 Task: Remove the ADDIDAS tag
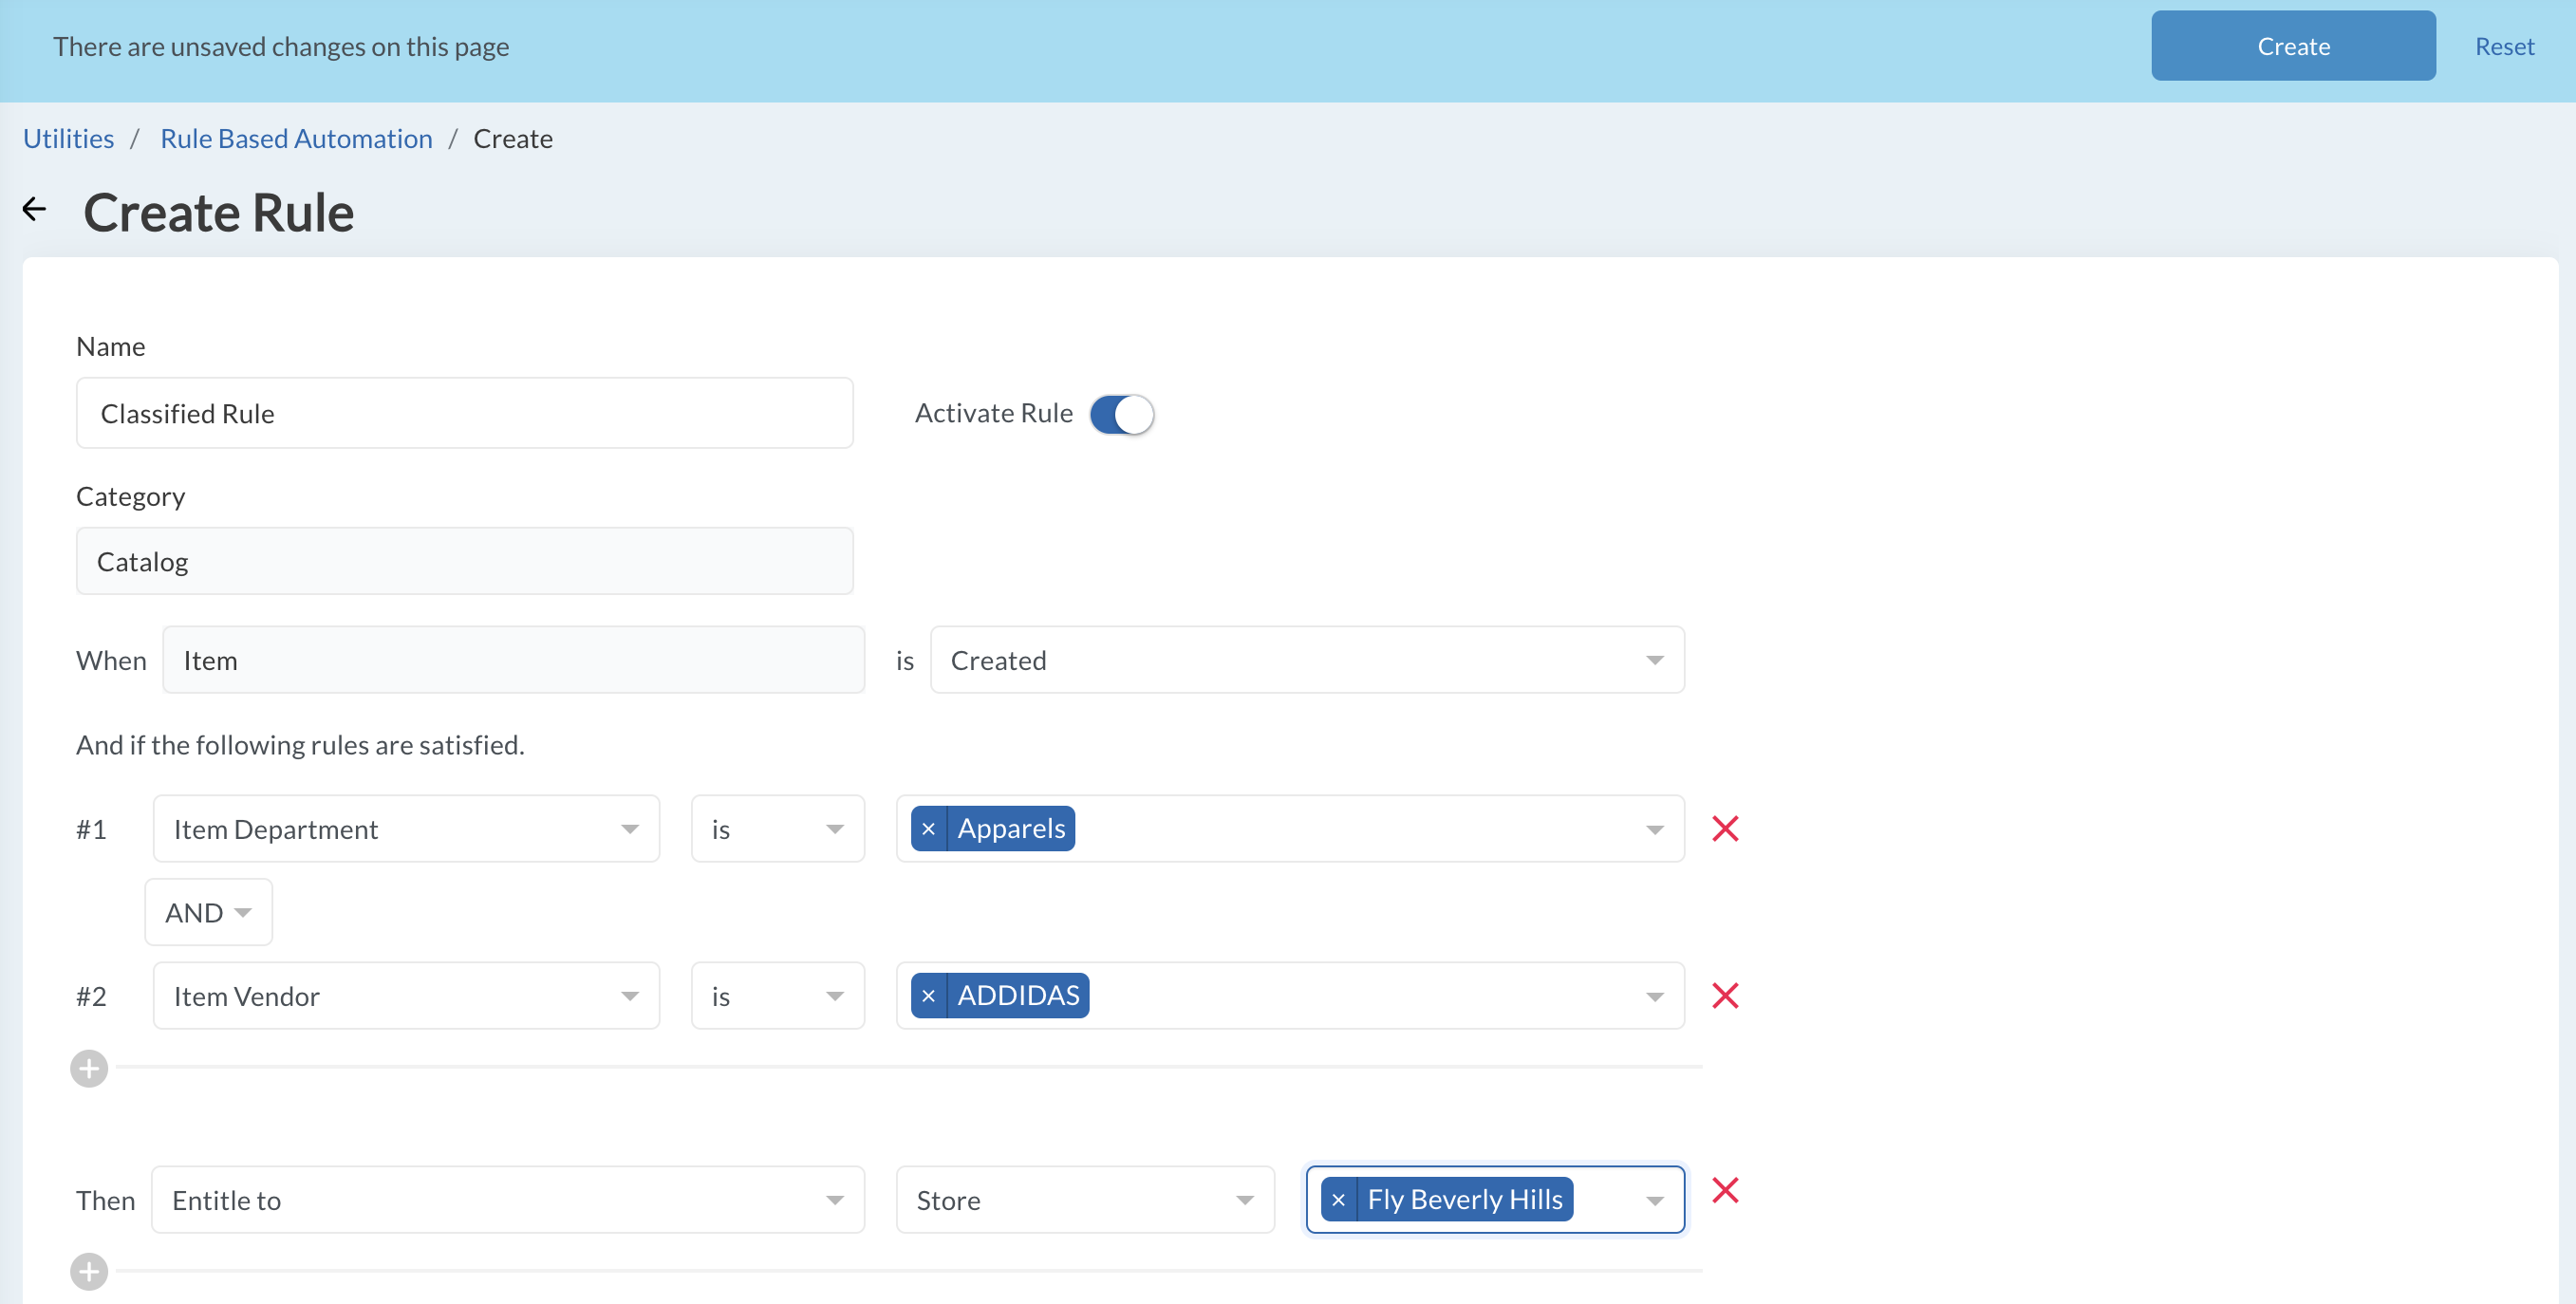(x=928, y=996)
